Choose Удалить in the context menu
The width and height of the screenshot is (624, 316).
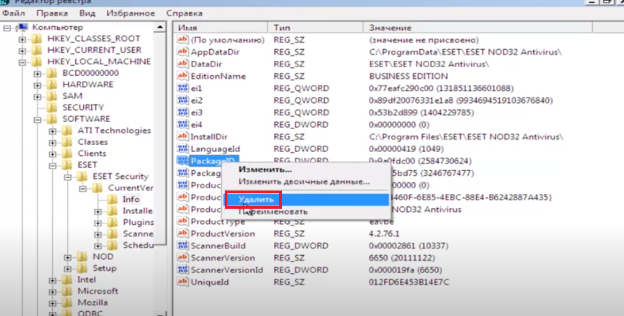(306, 200)
